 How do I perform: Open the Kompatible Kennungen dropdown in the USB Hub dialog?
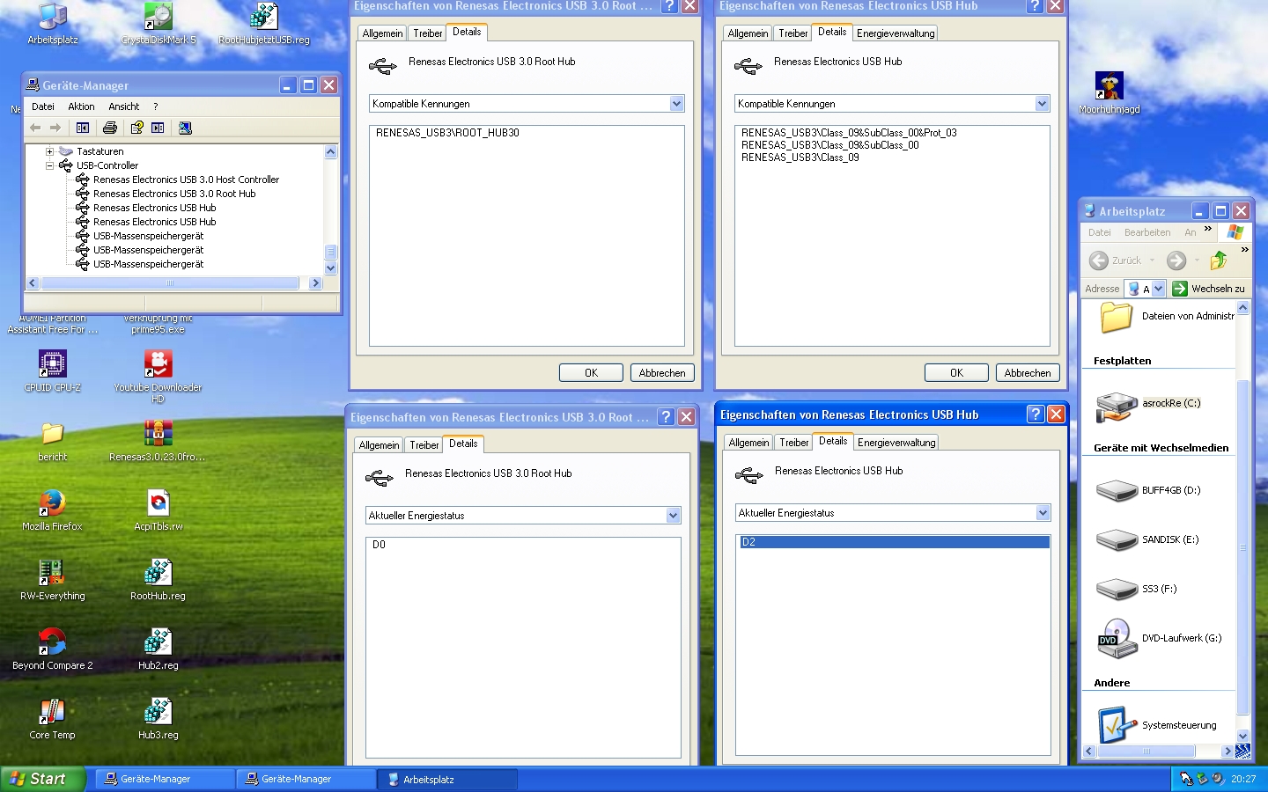tap(1042, 104)
